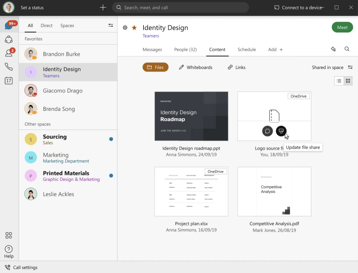Switch to the People (32) tab
The image size is (358, 273).
pyautogui.click(x=185, y=50)
